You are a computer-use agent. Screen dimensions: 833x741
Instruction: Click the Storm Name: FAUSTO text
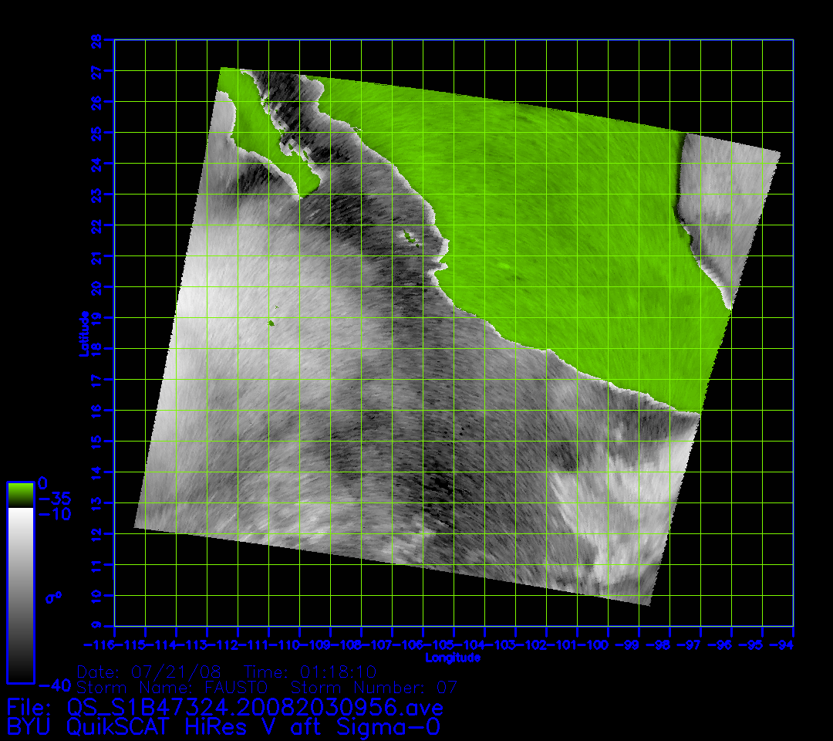172,687
